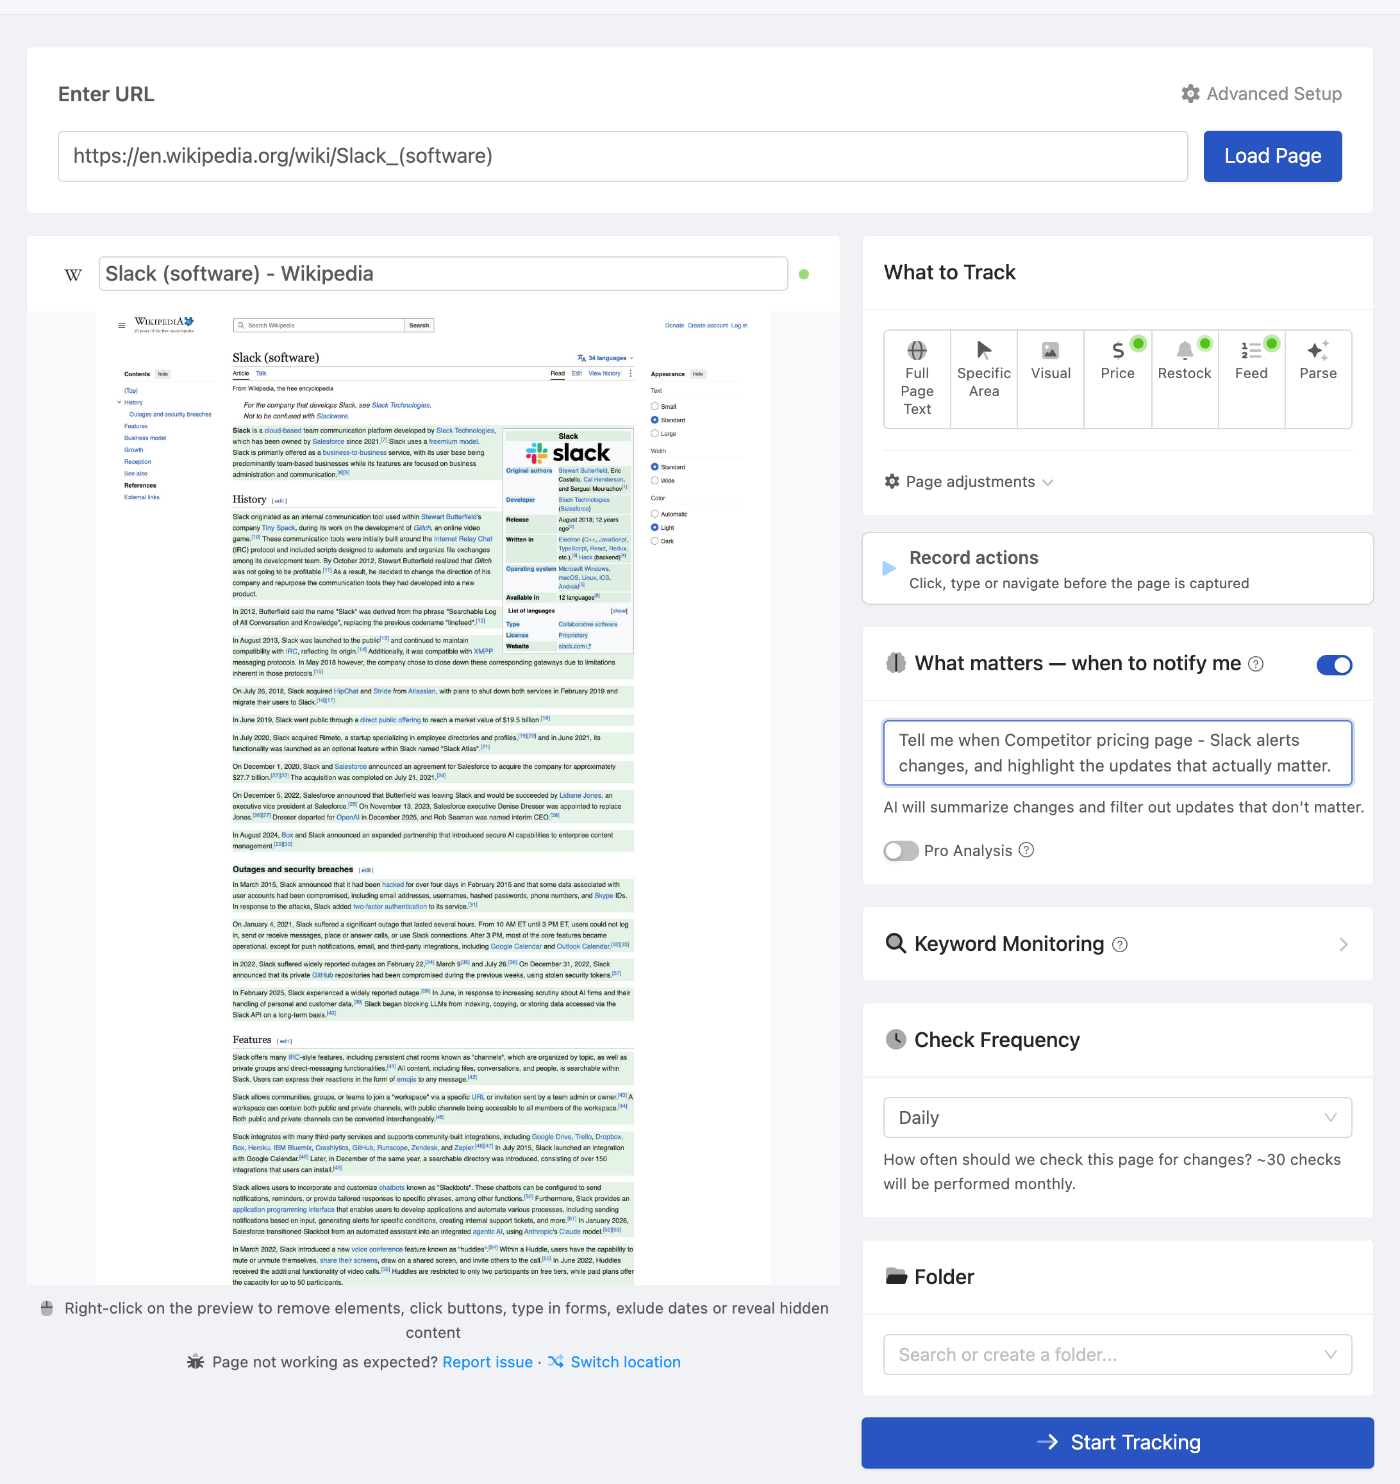Click the Check Frequency clock icon

[x=896, y=1039]
